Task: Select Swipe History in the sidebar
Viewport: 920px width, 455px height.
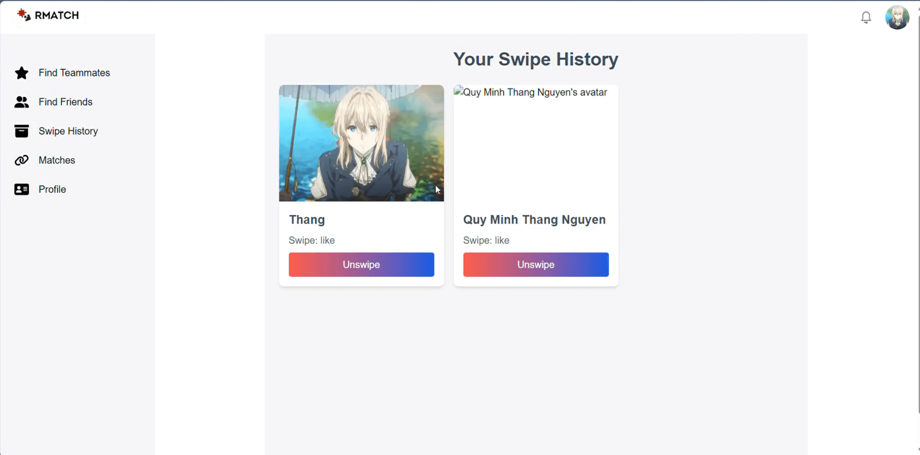Action: pyautogui.click(x=68, y=131)
